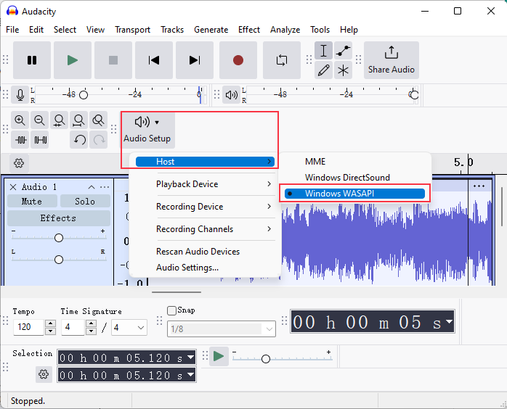Open clip options ellipsis on waveform
Image resolution: width=507 pixels, height=409 pixels.
click(479, 186)
